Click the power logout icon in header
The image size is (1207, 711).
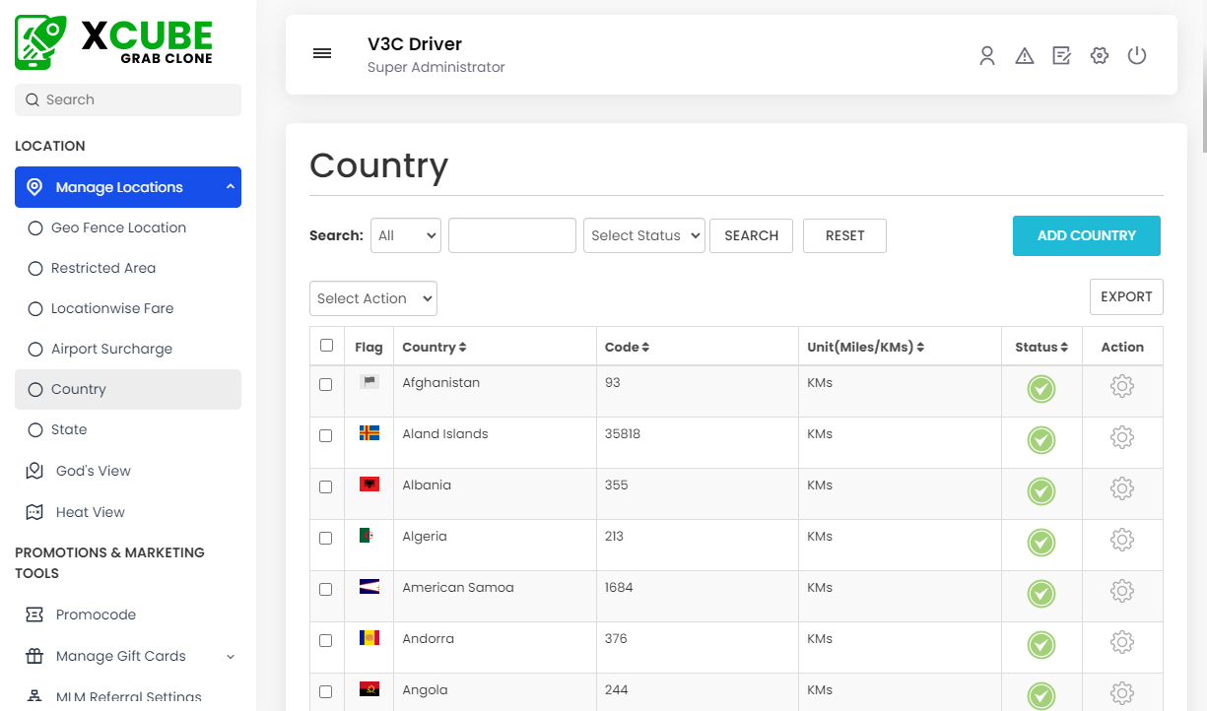(1137, 56)
